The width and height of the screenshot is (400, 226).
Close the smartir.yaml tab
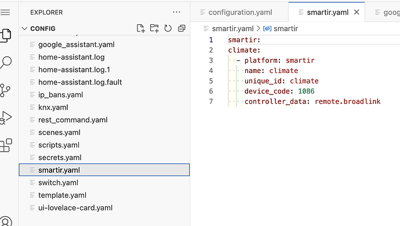[357, 12]
